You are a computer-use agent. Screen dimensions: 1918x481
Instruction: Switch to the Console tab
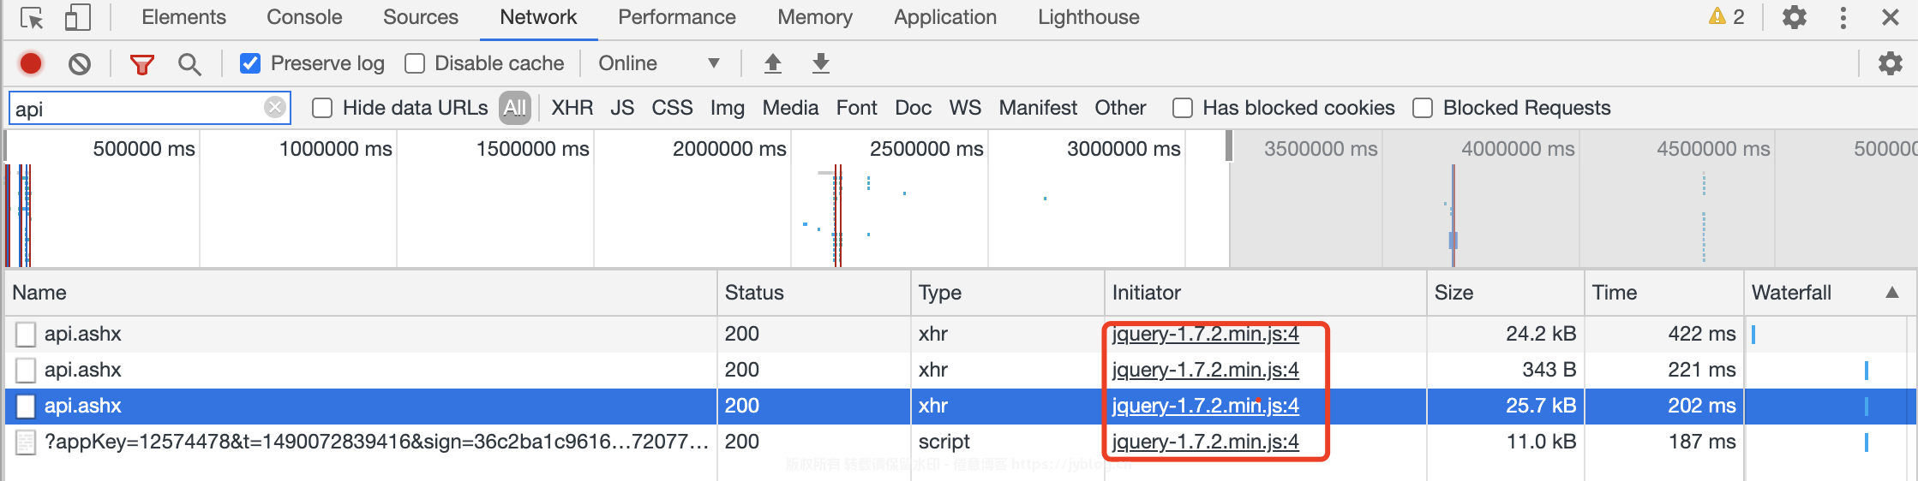pyautogui.click(x=304, y=17)
